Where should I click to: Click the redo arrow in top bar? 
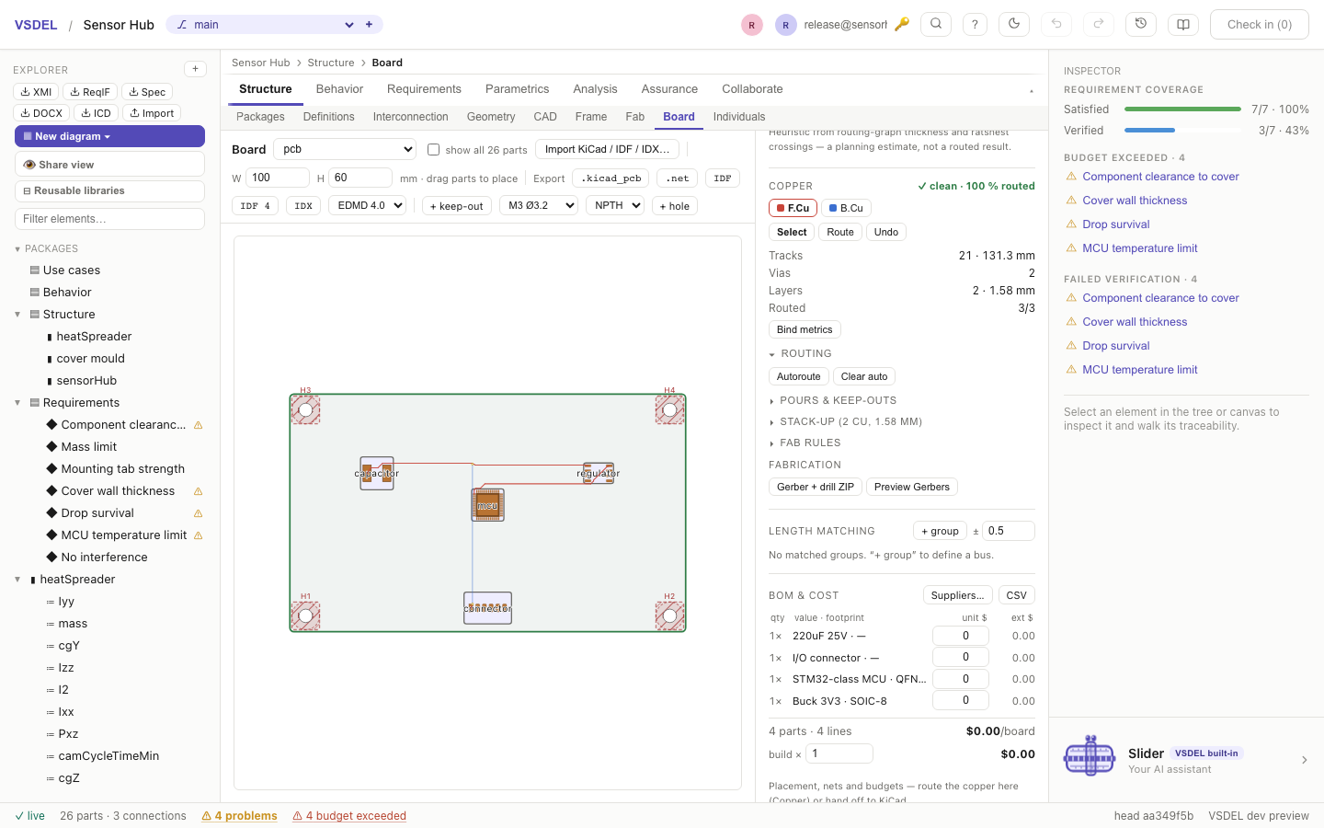(1098, 25)
